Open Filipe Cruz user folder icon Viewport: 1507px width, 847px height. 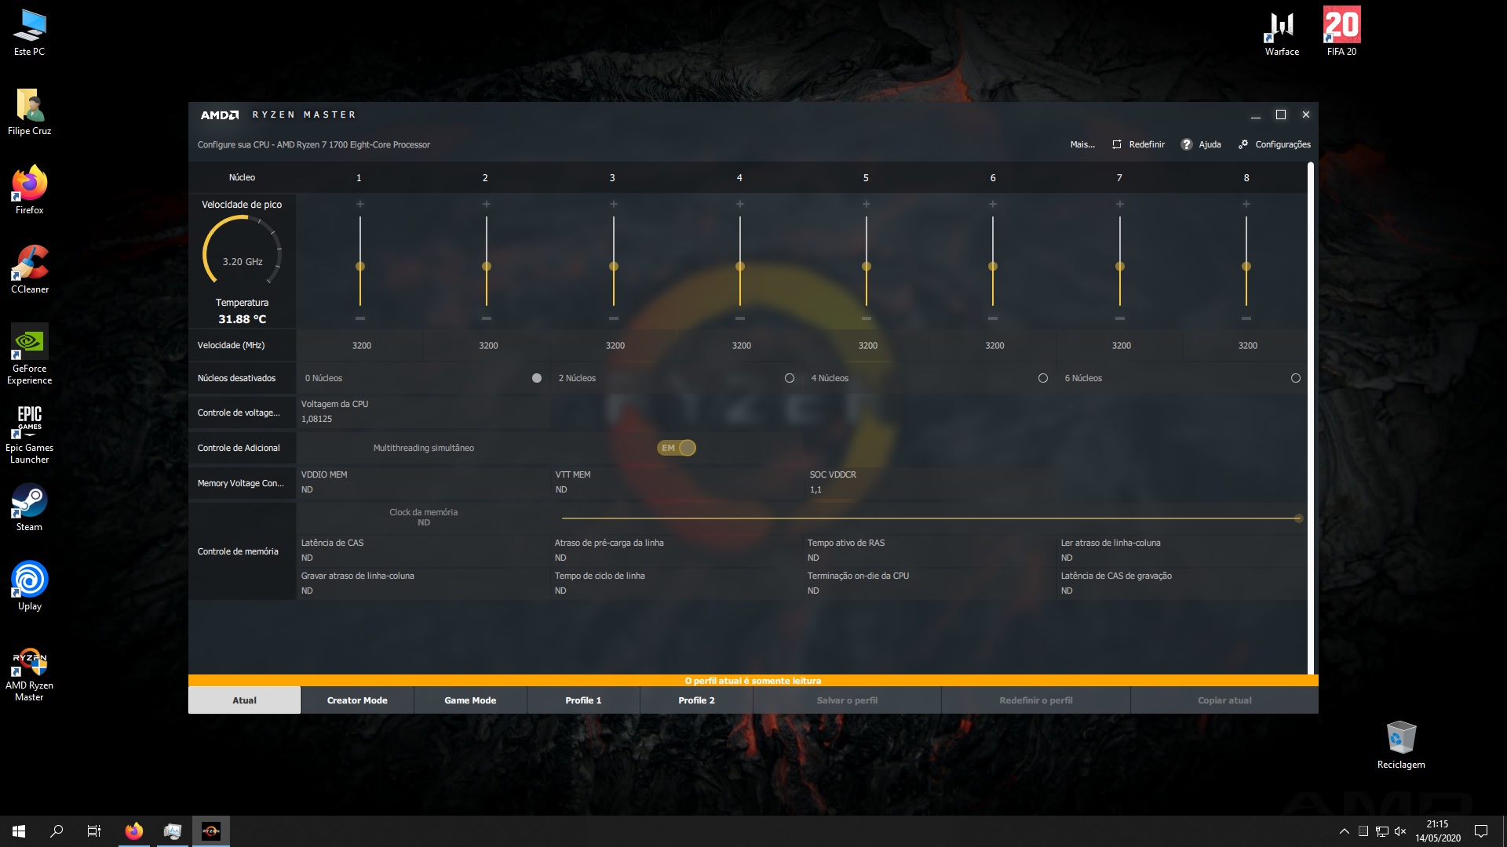30,112
